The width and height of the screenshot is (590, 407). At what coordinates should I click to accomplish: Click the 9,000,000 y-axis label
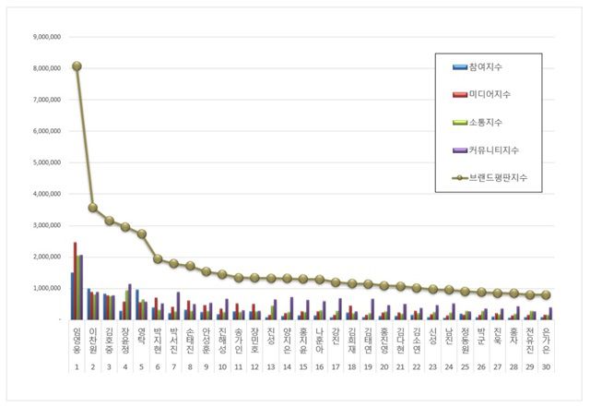pos(46,37)
